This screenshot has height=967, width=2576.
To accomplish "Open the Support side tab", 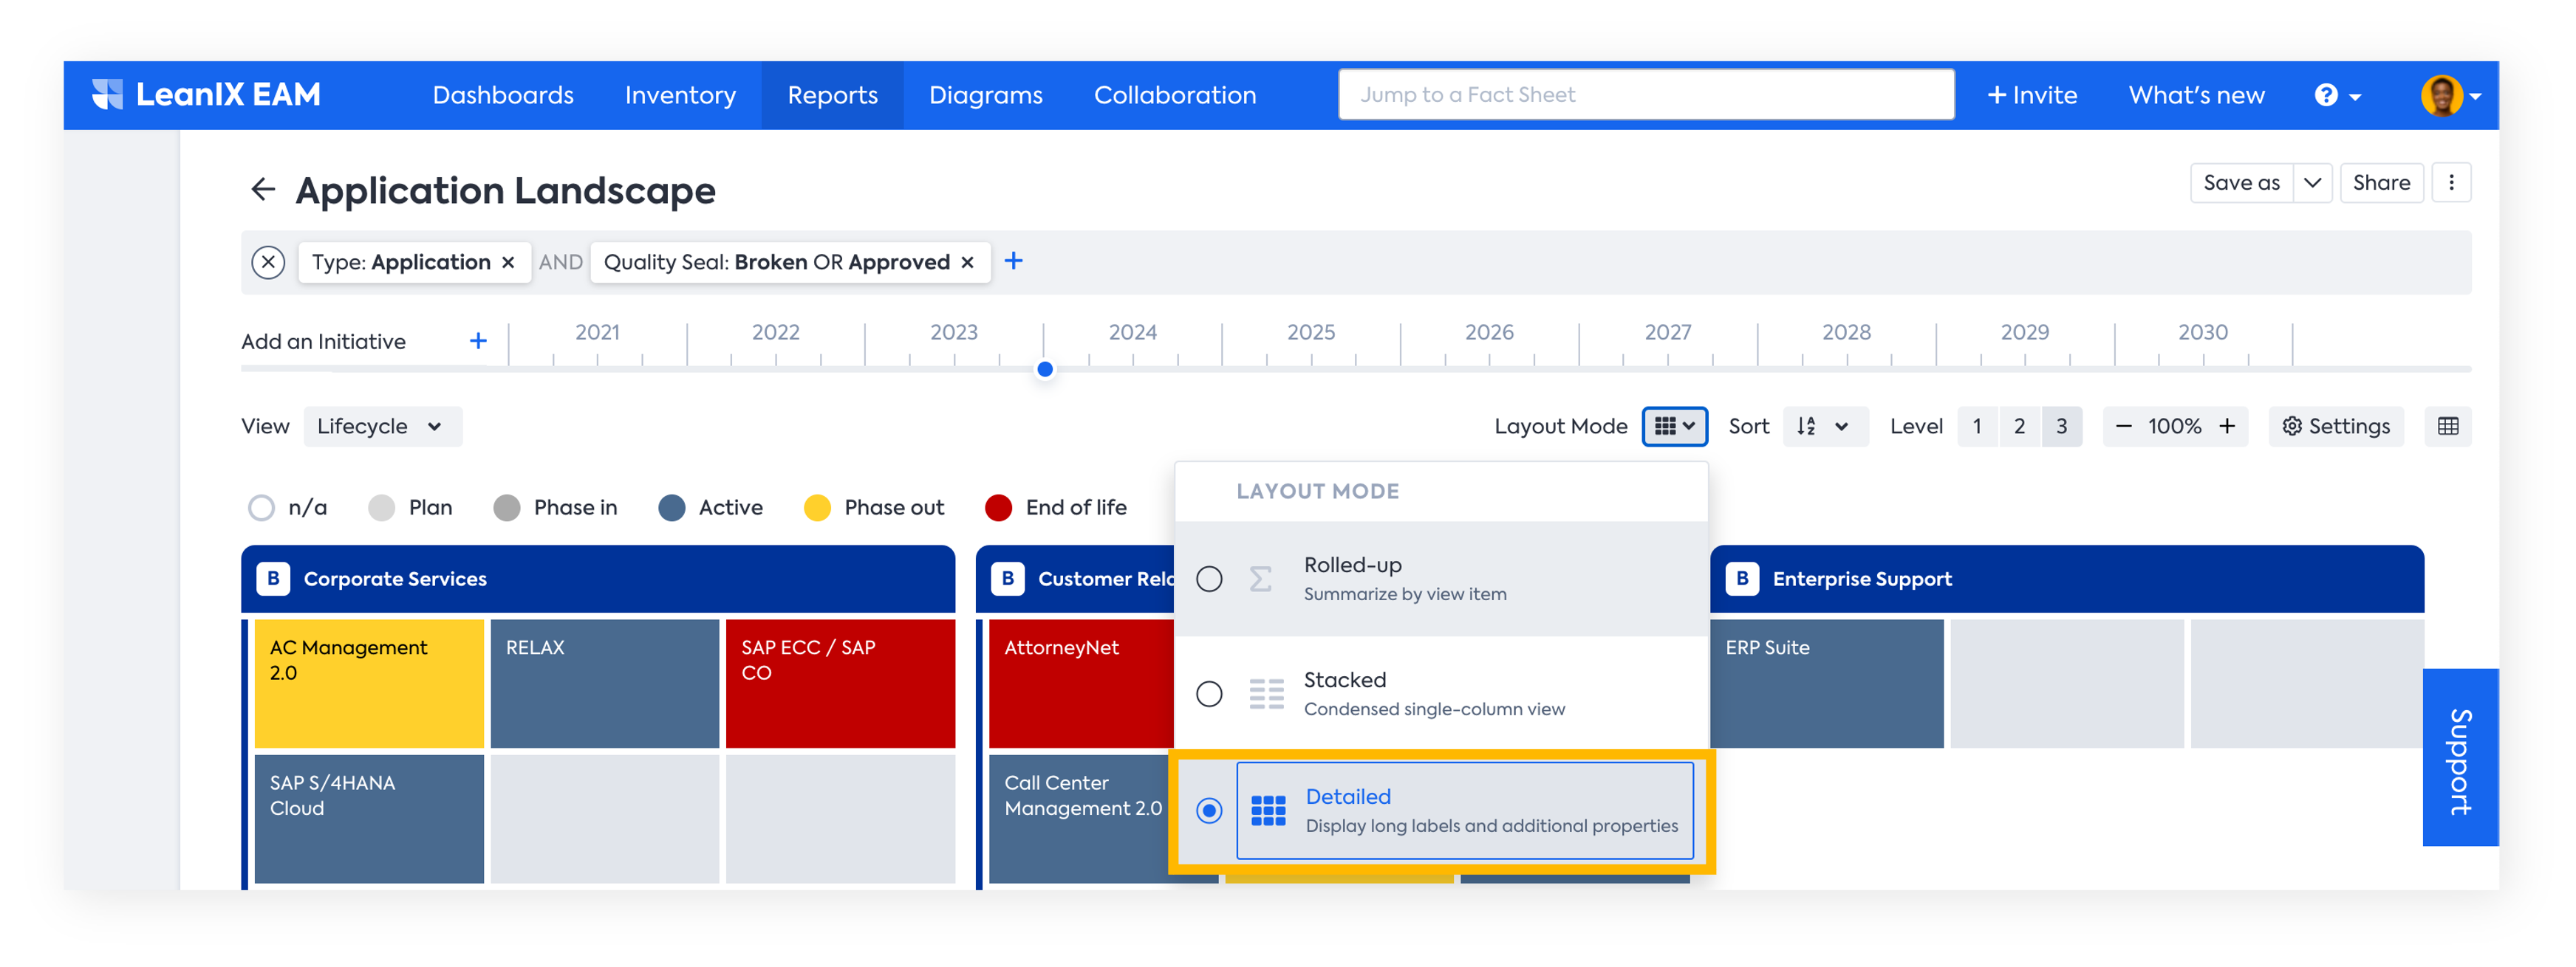I will [2460, 757].
